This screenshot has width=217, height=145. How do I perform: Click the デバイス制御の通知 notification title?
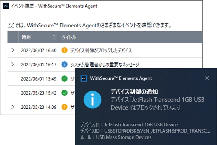tap(134, 92)
